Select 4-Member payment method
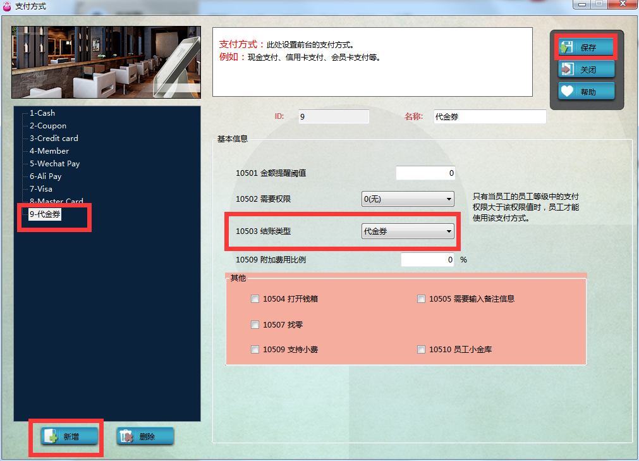Screen dimensions: 639x461 49,151
